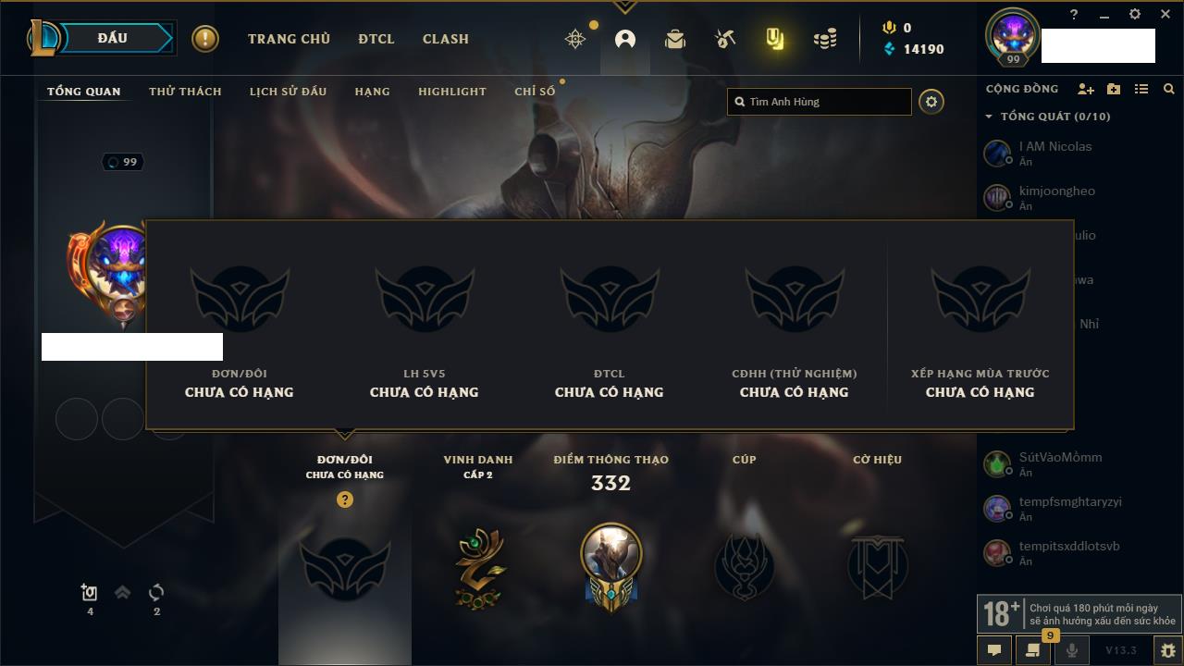Screen dimensions: 1184x666
Task: Open the Collection backpack icon
Action: coord(675,39)
